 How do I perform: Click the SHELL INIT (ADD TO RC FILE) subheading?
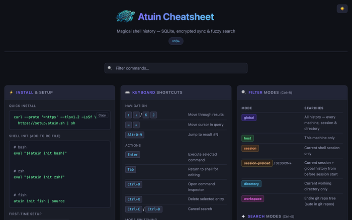tap(35, 136)
